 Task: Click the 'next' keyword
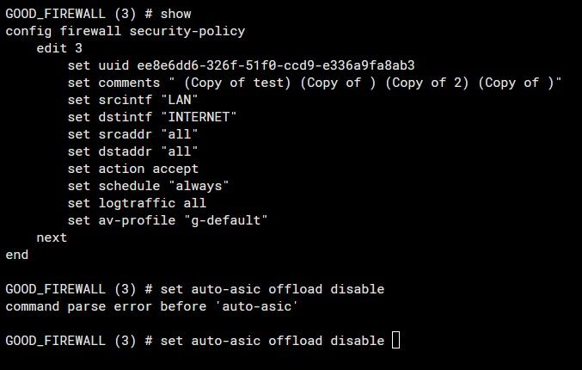coord(52,237)
